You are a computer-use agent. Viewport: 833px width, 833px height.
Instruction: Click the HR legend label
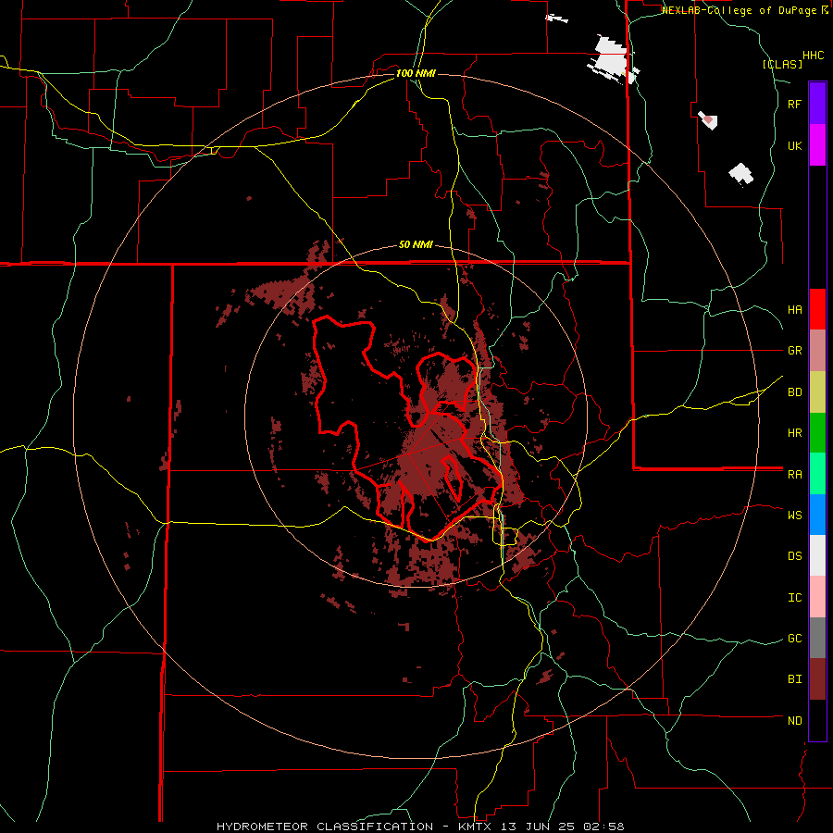tap(795, 433)
